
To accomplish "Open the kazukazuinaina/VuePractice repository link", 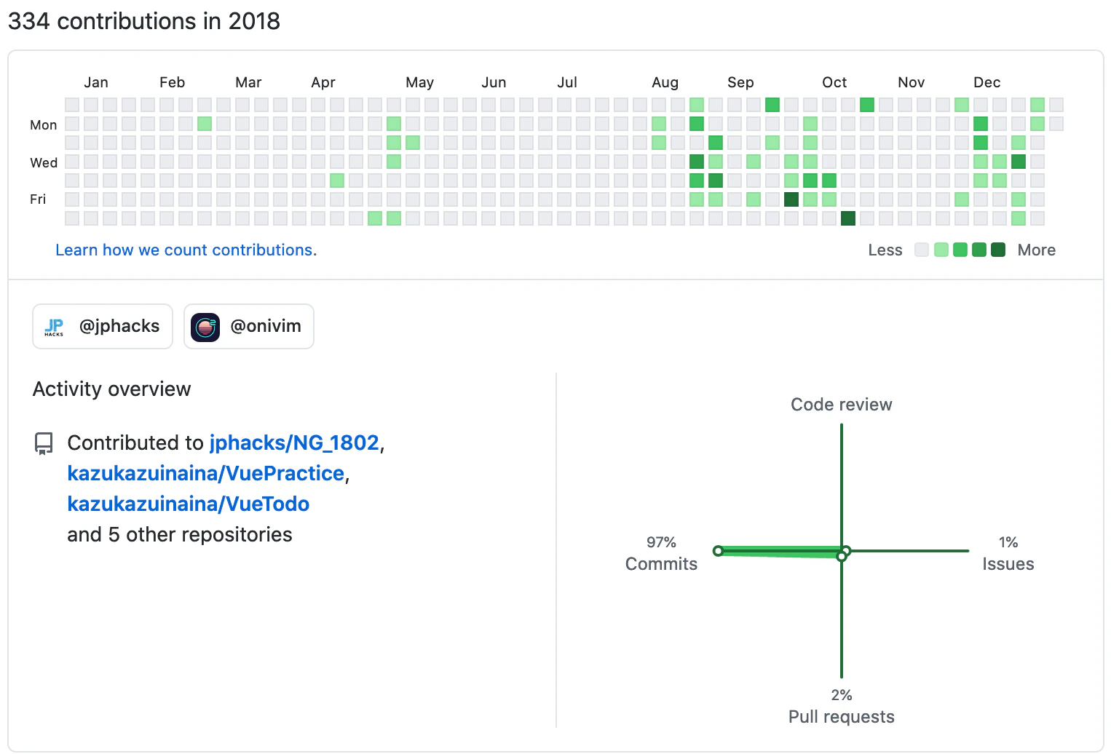I will point(205,473).
